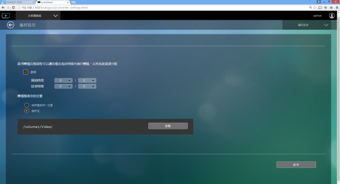Open the Chrome hamburger menu
The height and width of the screenshot is (184, 340).
tap(337, 8)
